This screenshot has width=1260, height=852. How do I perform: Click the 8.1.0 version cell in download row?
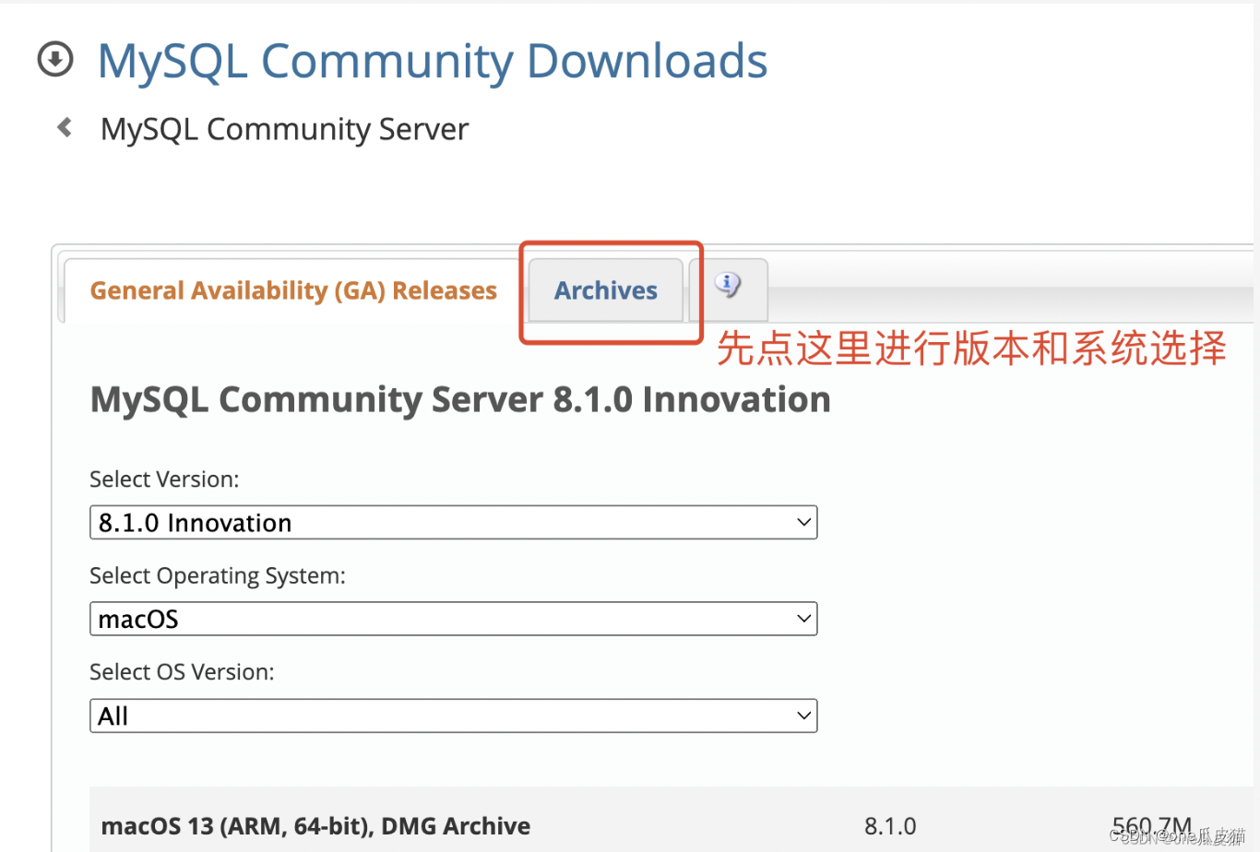890,826
